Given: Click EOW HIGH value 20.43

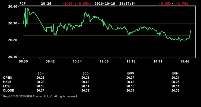Looking at the screenshot, I should [x=130, y=82].
